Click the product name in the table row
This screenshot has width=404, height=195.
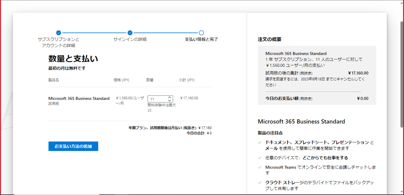(x=79, y=99)
